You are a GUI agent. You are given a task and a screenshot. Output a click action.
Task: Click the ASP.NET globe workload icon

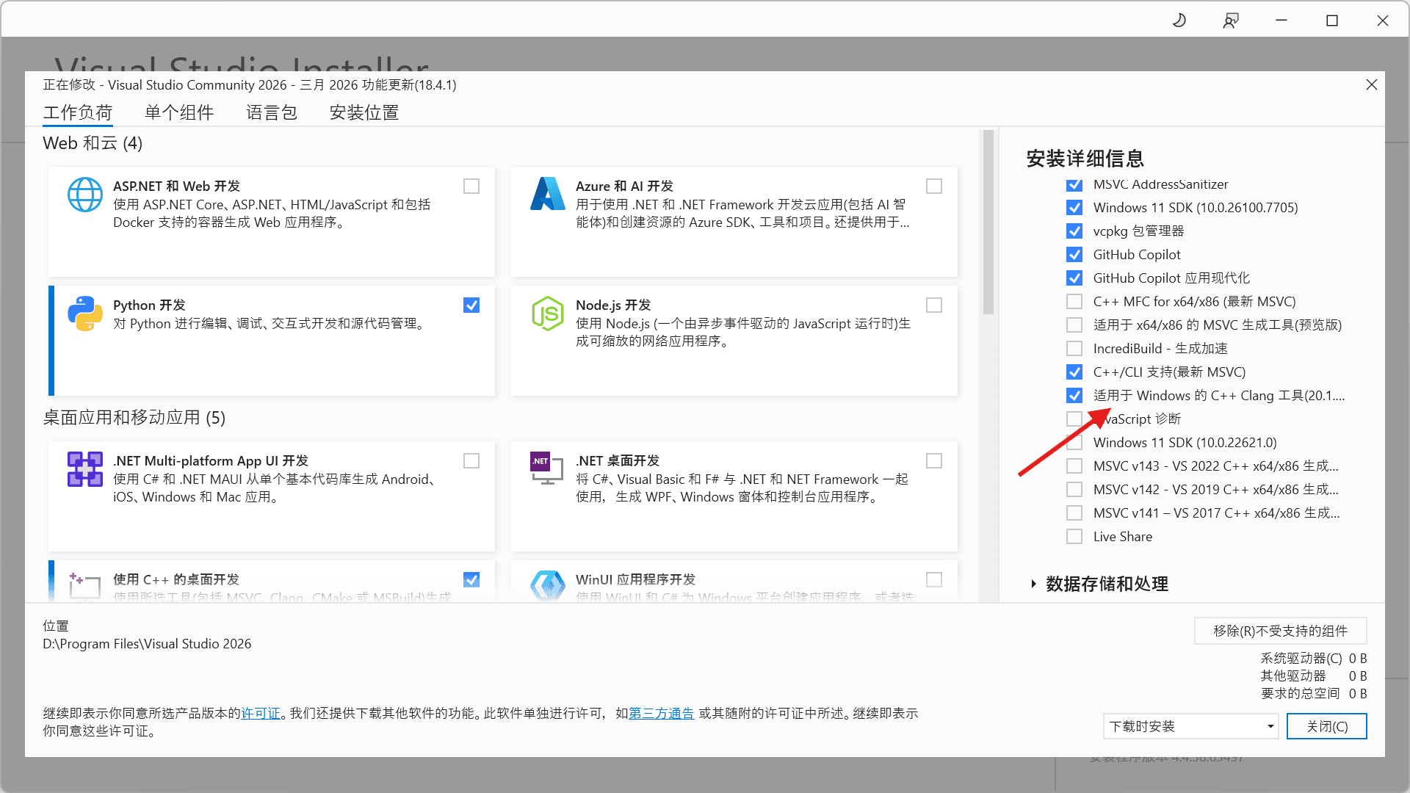click(x=85, y=195)
